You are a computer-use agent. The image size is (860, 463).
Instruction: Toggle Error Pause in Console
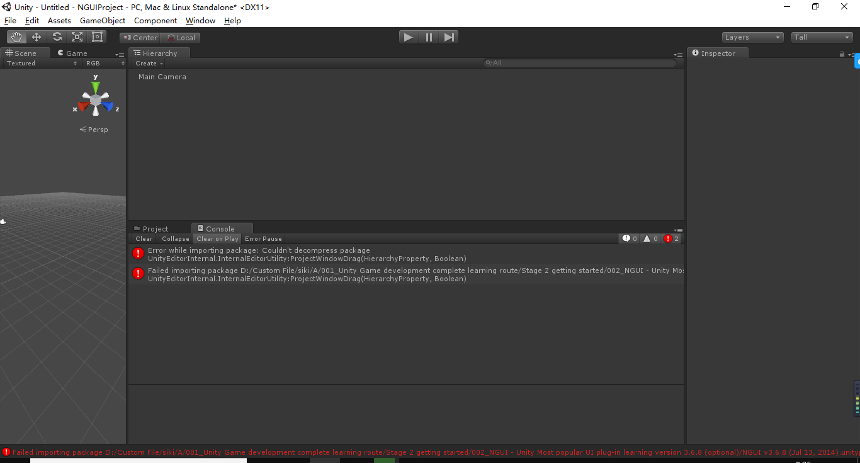click(263, 239)
